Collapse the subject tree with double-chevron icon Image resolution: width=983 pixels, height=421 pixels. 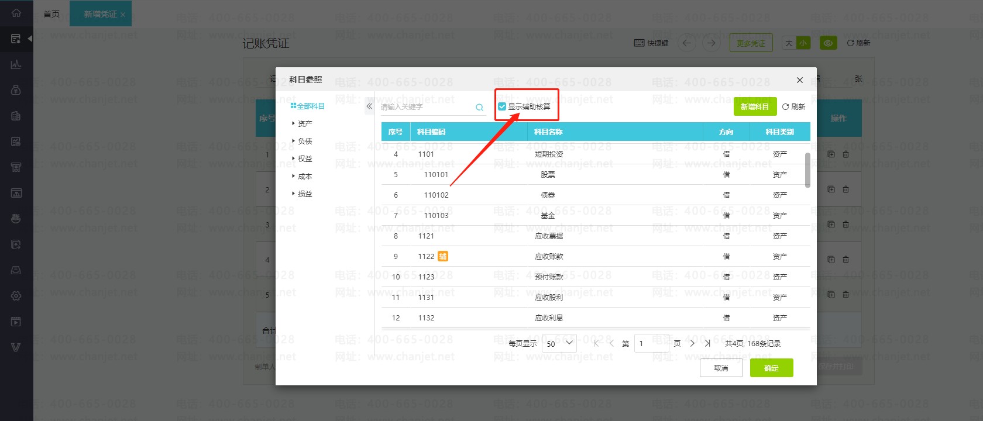(369, 106)
